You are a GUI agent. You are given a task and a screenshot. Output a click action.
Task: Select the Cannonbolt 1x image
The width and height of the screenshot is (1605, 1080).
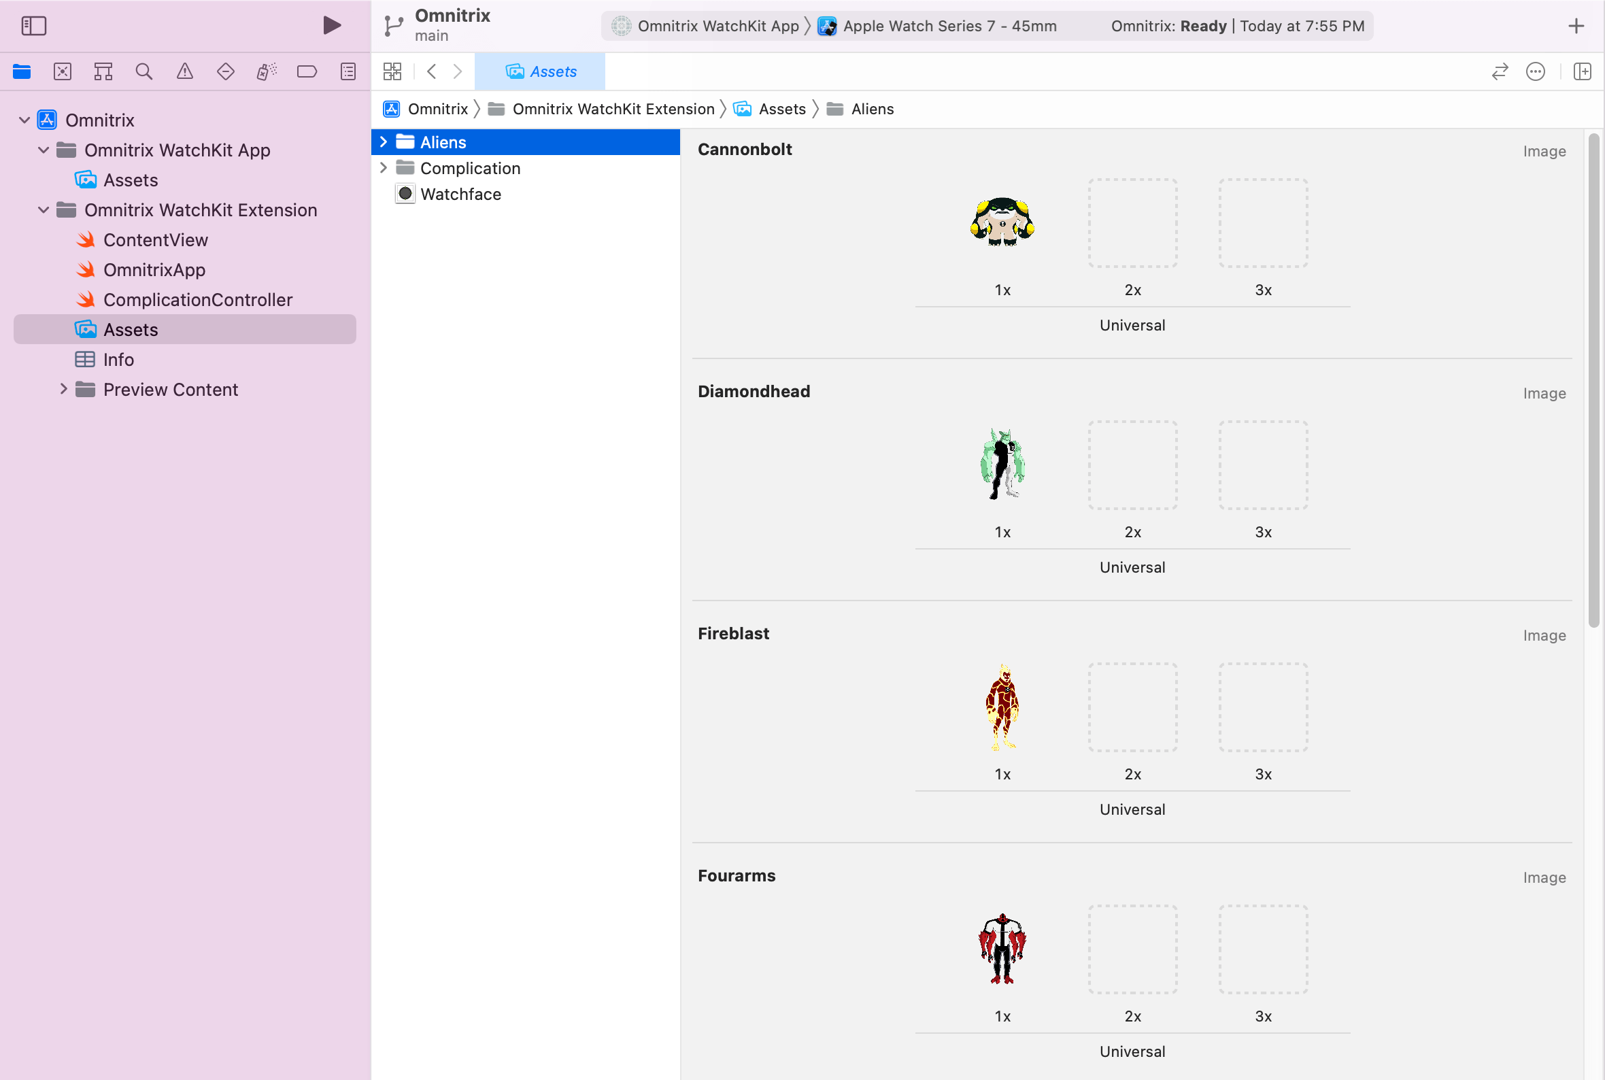pyautogui.click(x=1002, y=222)
